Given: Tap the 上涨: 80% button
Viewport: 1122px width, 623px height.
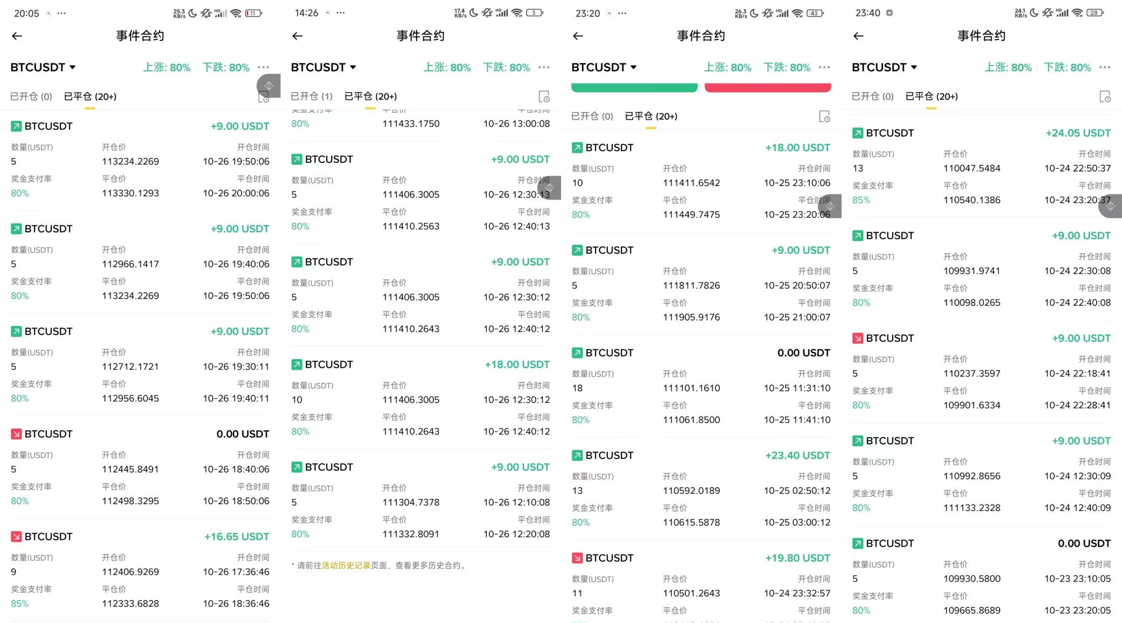Looking at the screenshot, I should click(166, 67).
